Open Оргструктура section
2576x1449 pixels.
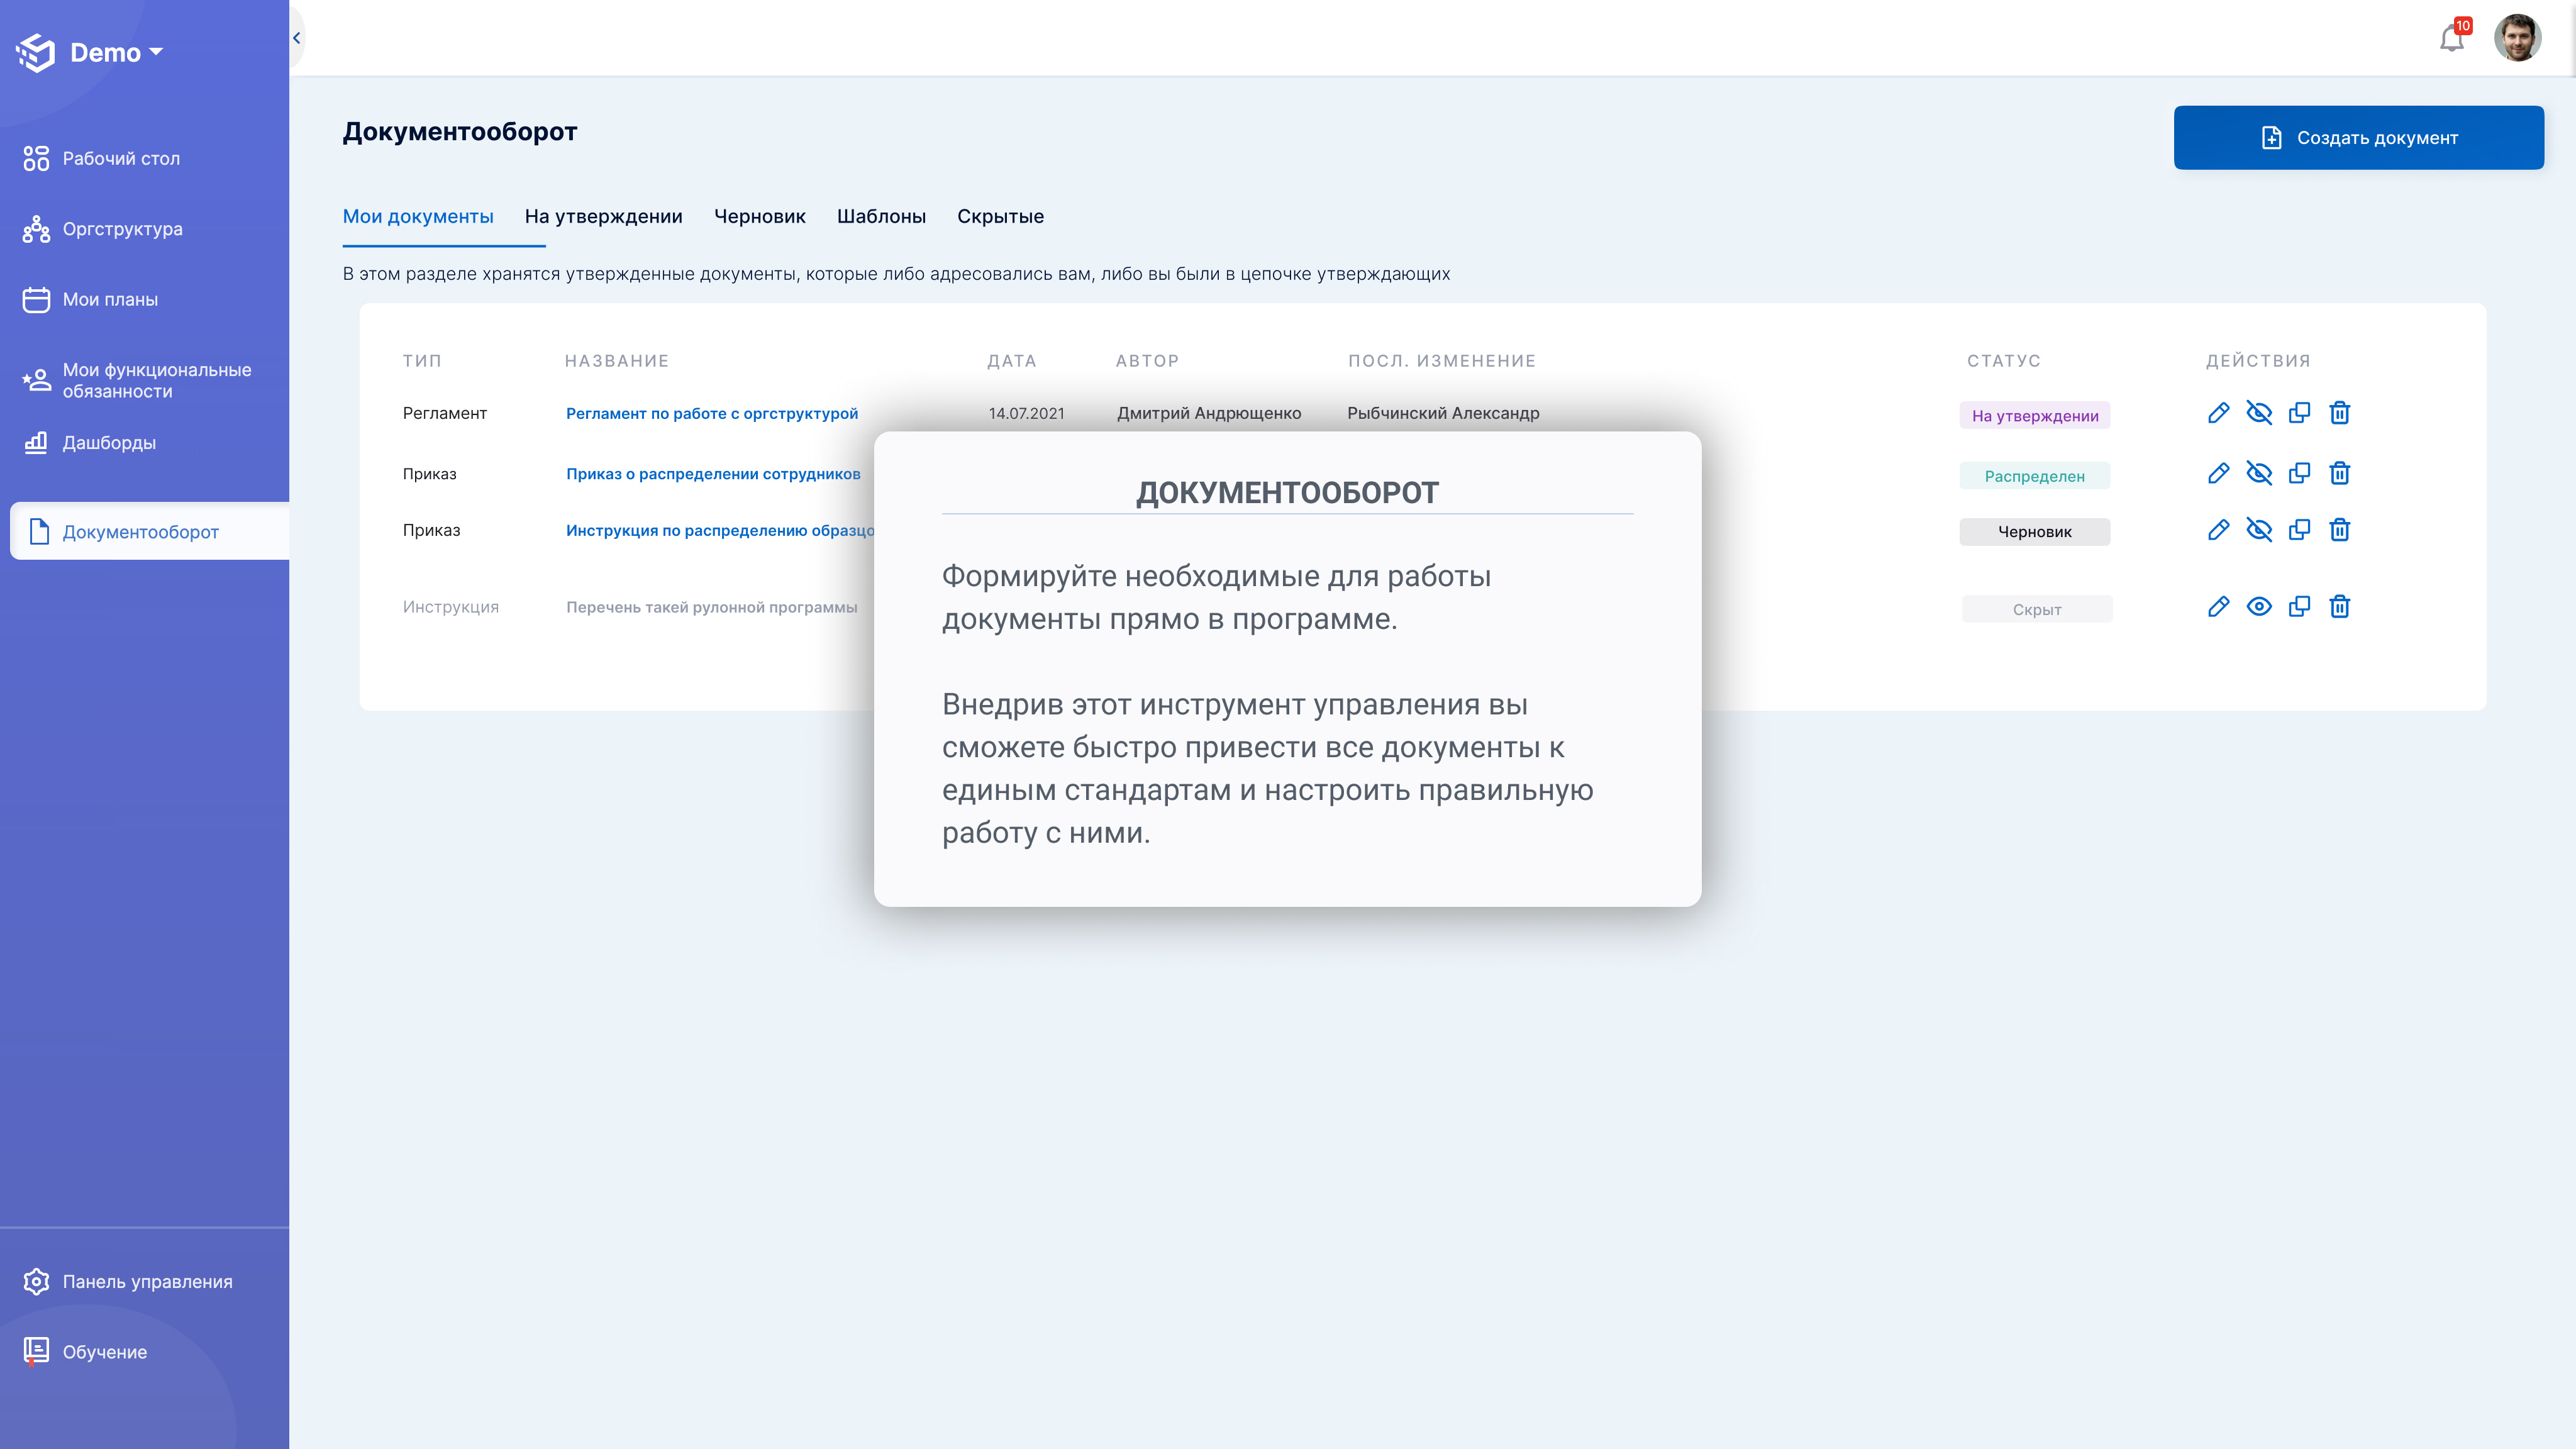pyautogui.click(x=123, y=229)
